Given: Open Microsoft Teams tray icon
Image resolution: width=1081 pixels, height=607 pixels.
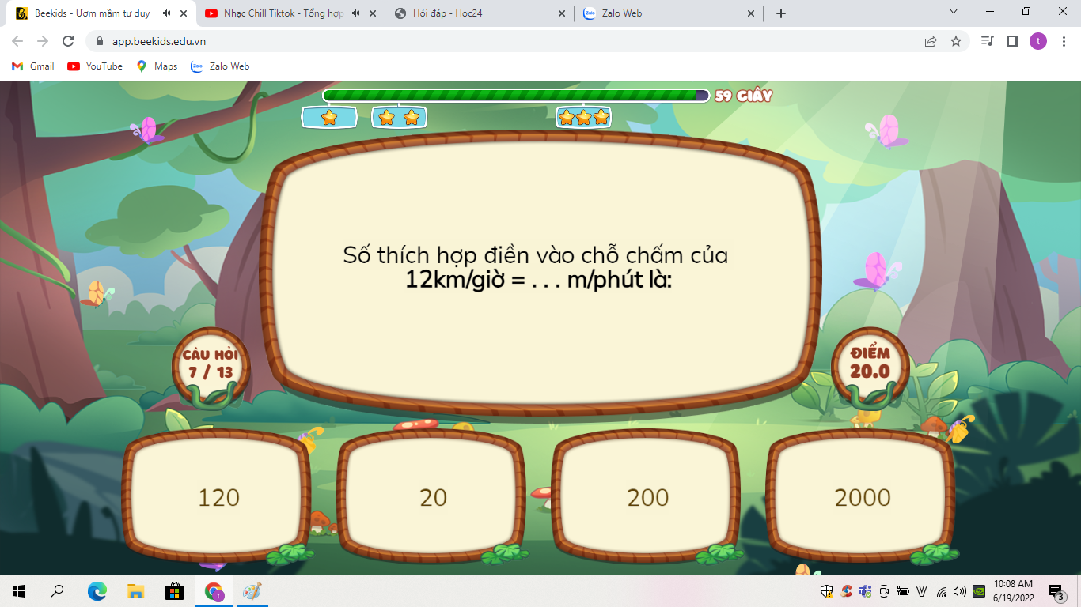Looking at the screenshot, I should pyautogui.click(x=865, y=591).
